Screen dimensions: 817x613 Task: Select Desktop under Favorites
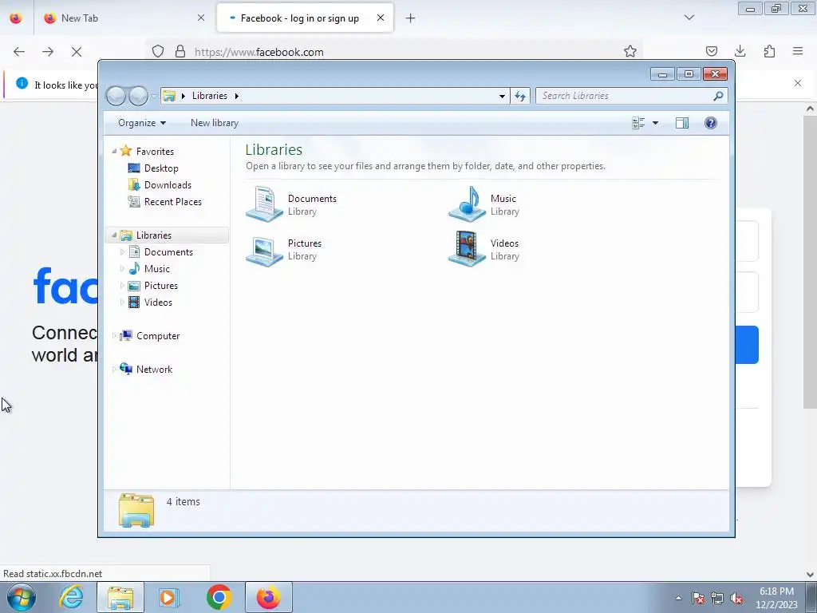(x=161, y=168)
